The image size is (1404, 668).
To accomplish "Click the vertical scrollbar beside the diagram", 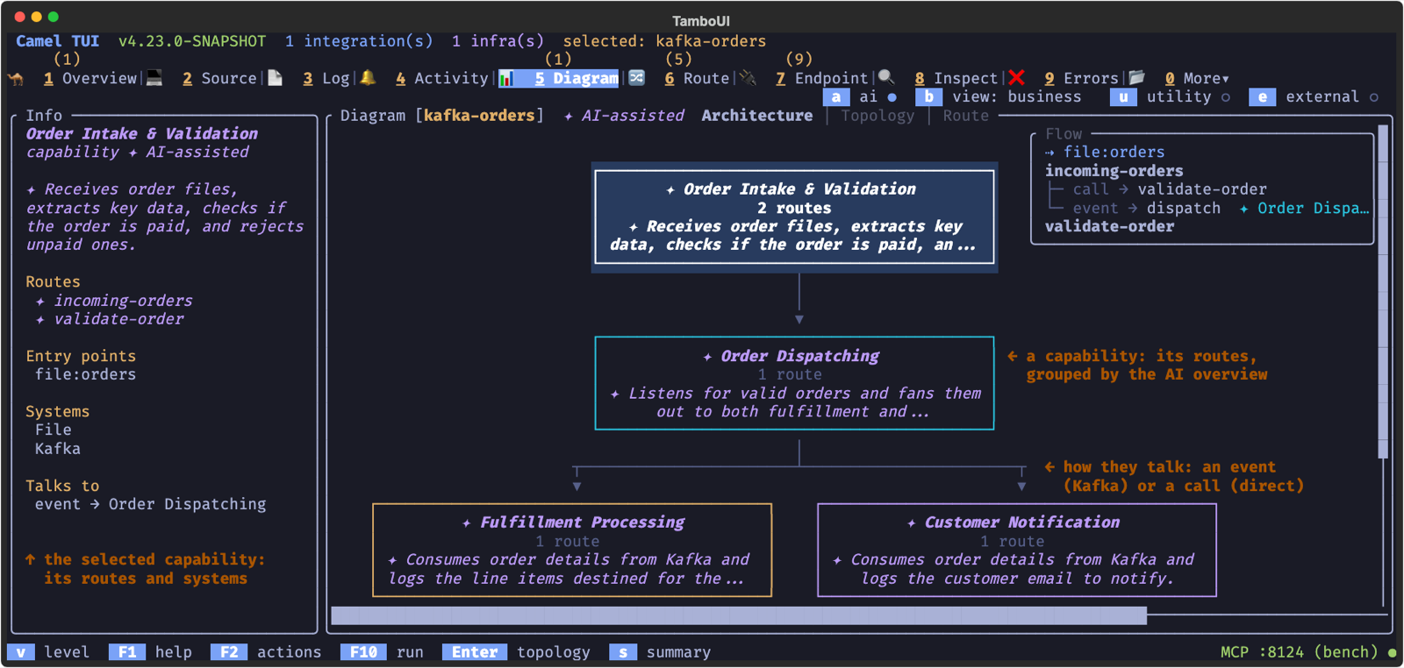I will [1383, 292].
